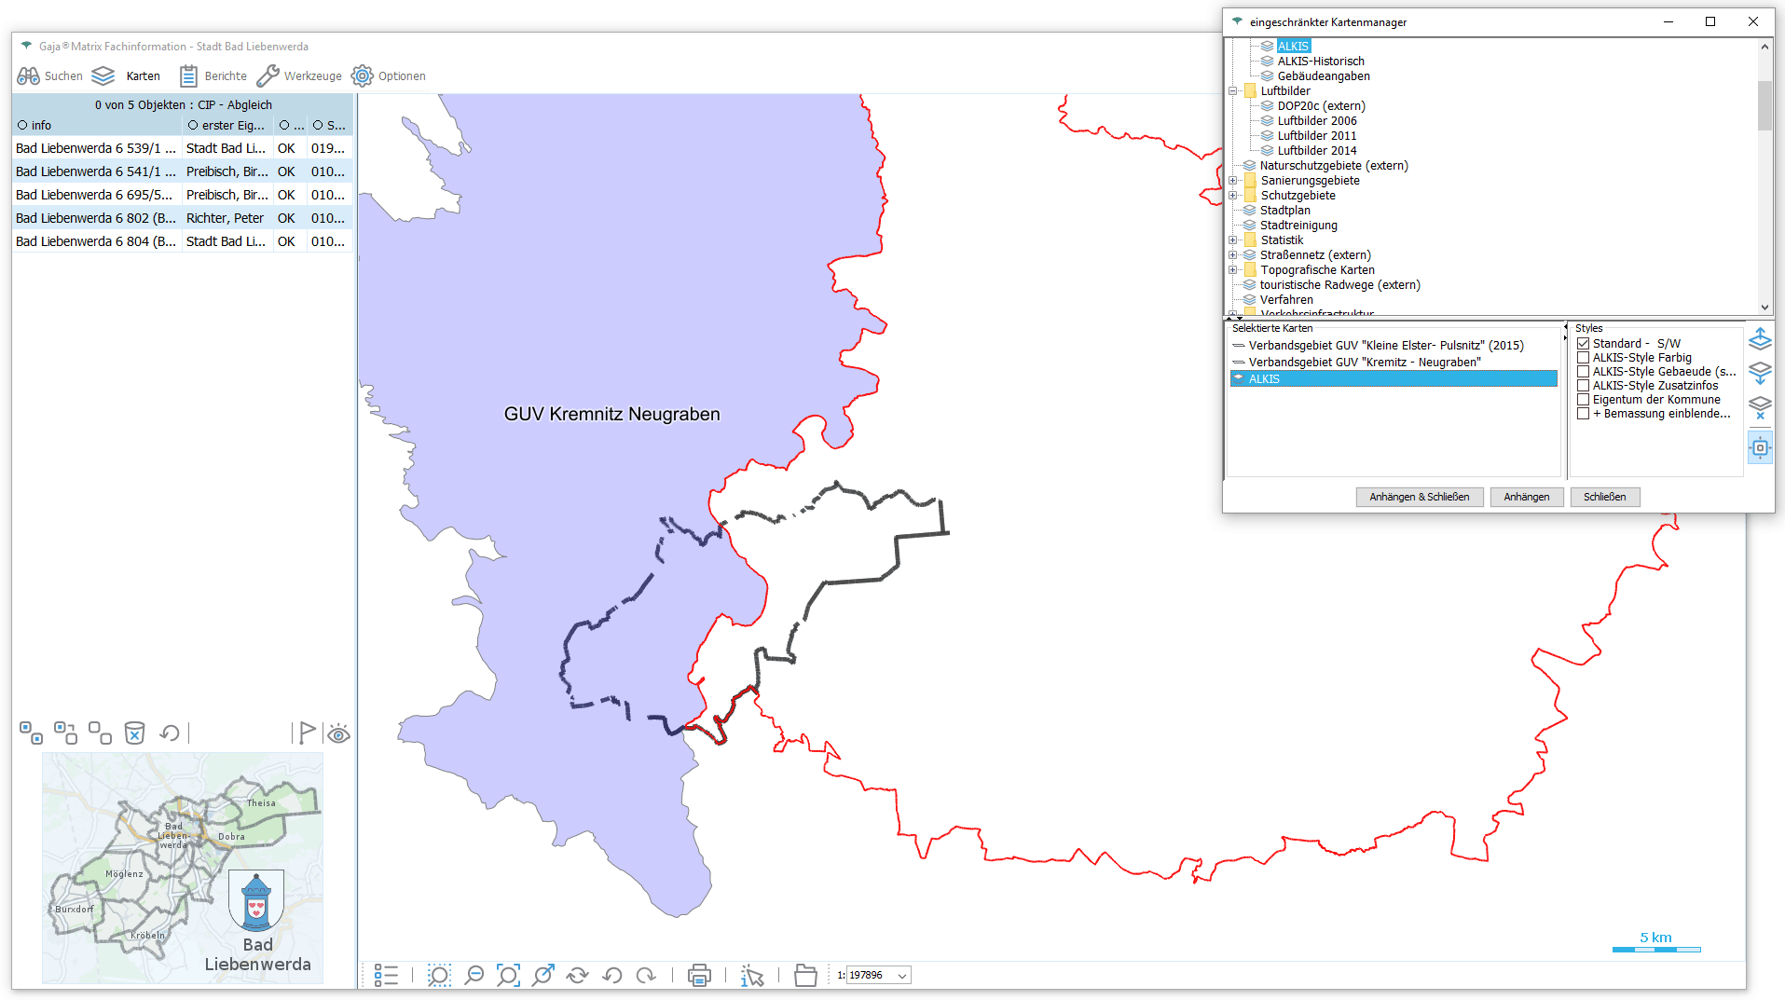Expand the Schutzgebiete tree folder
Image resolution: width=1785 pixels, height=1000 pixels.
coord(1233,196)
